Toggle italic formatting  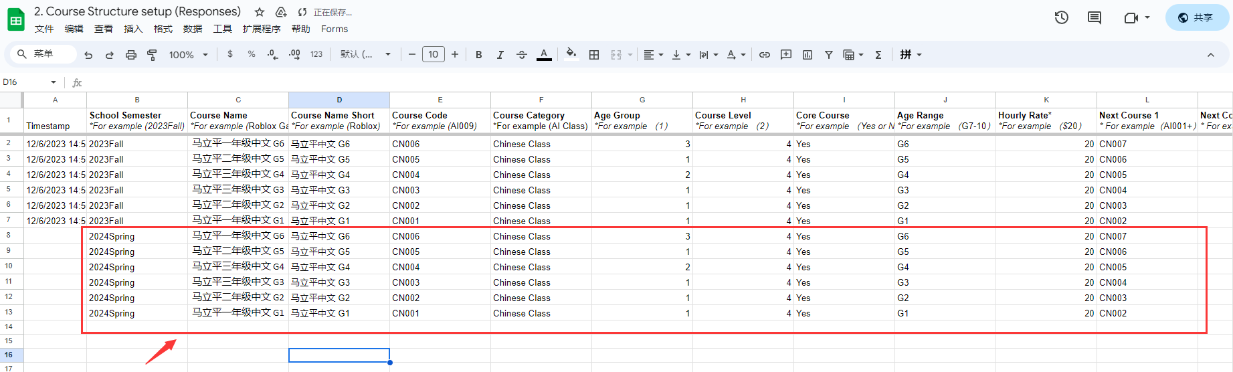coord(500,55)
